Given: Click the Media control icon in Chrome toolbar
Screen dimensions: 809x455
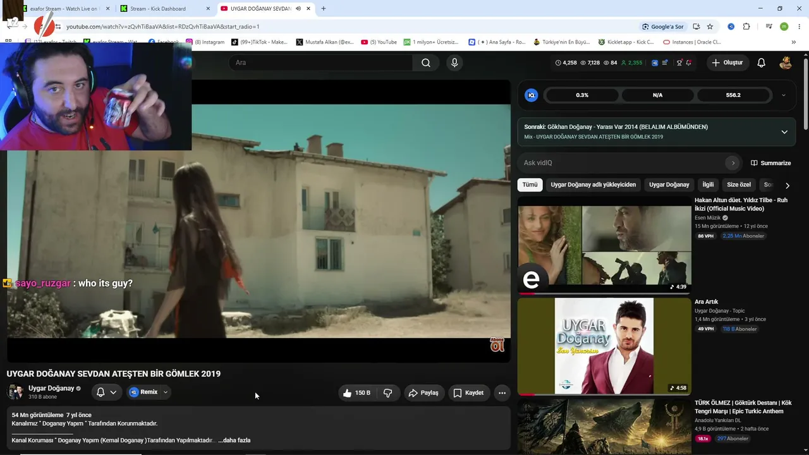Looking at the screenshot, I should click(769, 27).
